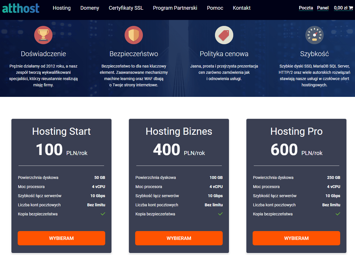Click Hosting Biznes '10 Gbps' value
This screenshot has width=355, height=255.
click(215, 196)
